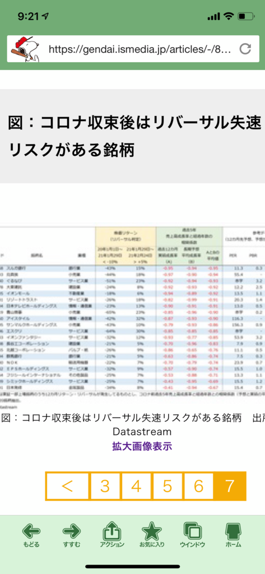Viewport: 265px width, 574px height.
Task: Open お気に入り favorites star
Action: point(152,530)
